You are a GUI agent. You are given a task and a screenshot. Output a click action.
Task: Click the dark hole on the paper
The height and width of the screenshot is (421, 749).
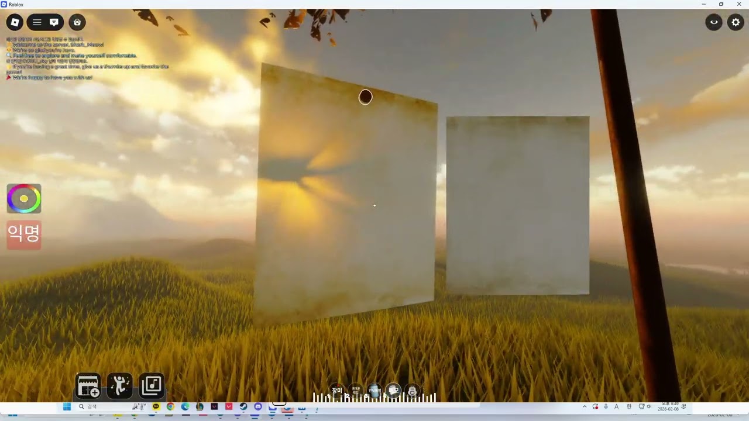point(365,97)
